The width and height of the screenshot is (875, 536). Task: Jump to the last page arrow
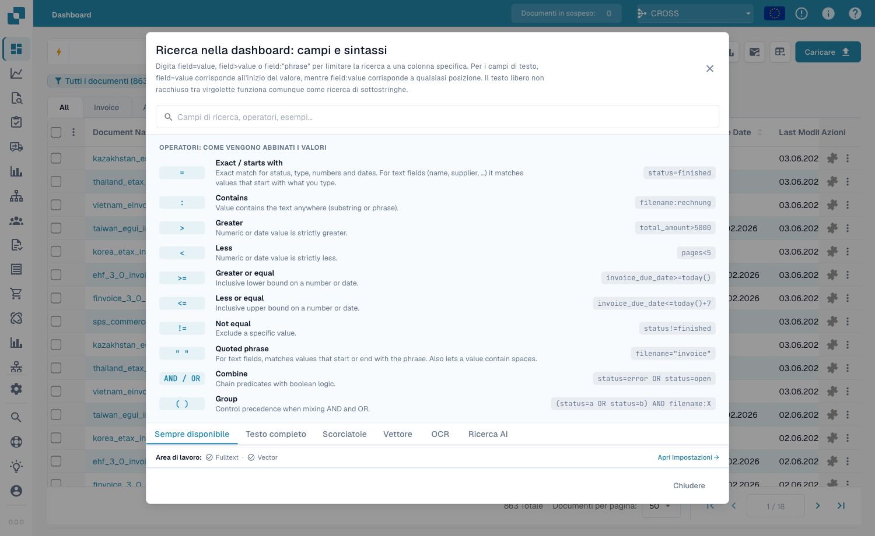841,506
